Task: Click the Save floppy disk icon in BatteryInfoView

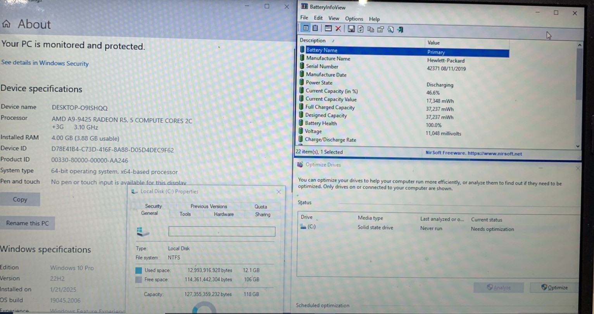Action: tap(351, 29)
